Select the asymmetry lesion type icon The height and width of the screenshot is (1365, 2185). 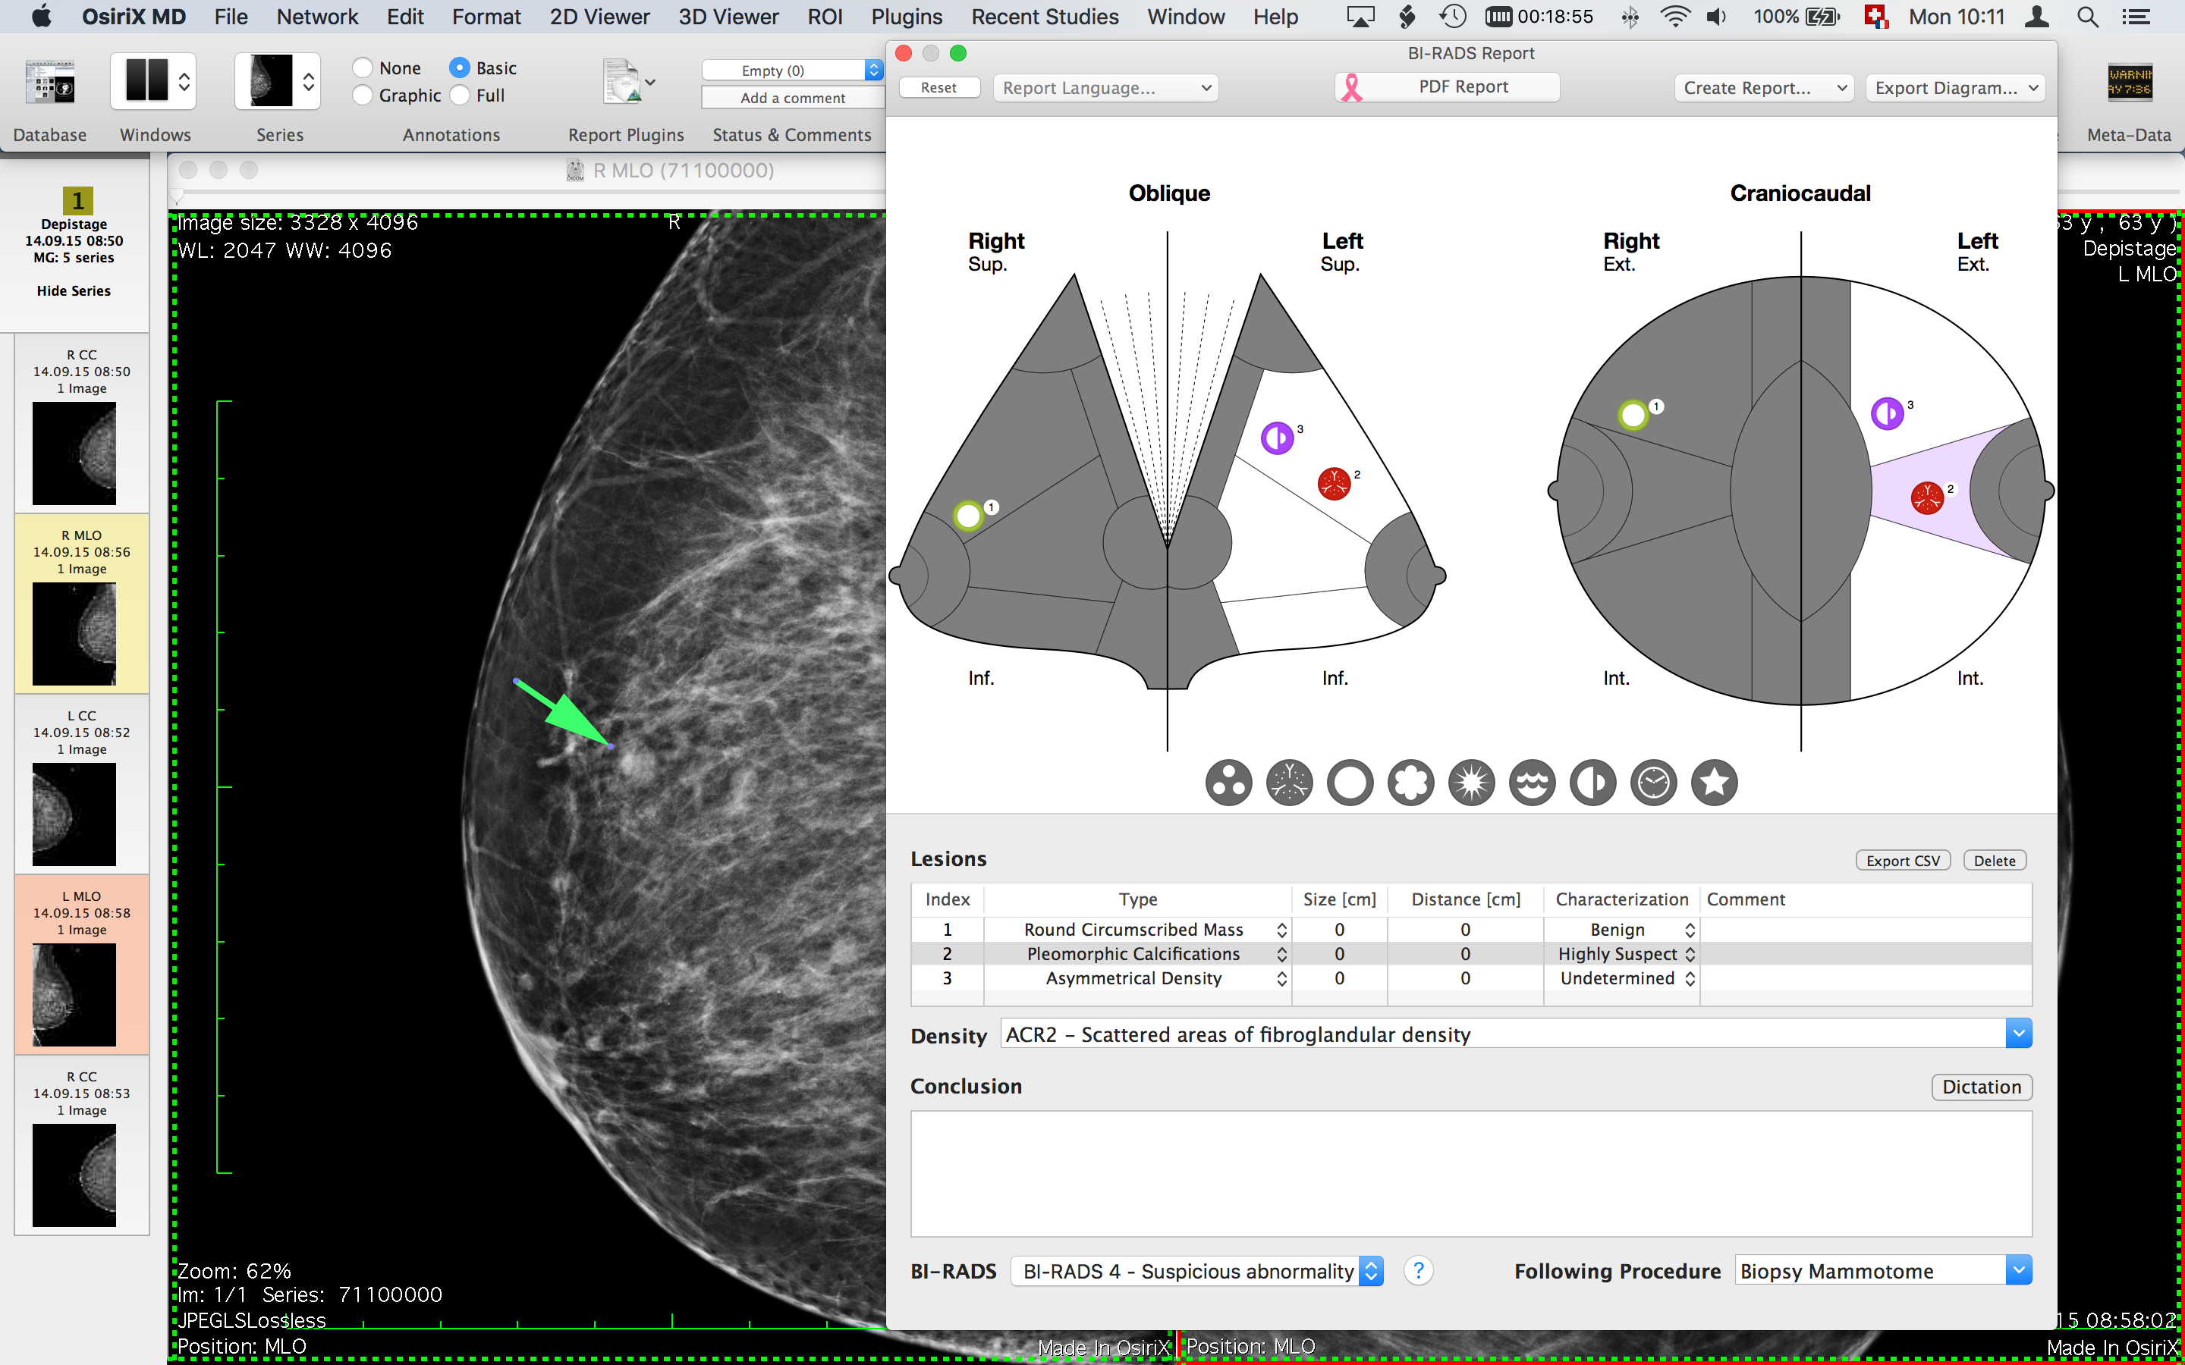click(x=1590, y=782)
